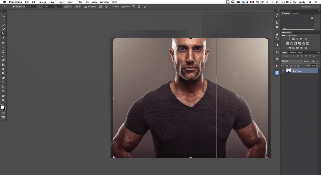The image size is (321, 175).
Task: Select the Eyedropper tool
Action: [3, 38]
